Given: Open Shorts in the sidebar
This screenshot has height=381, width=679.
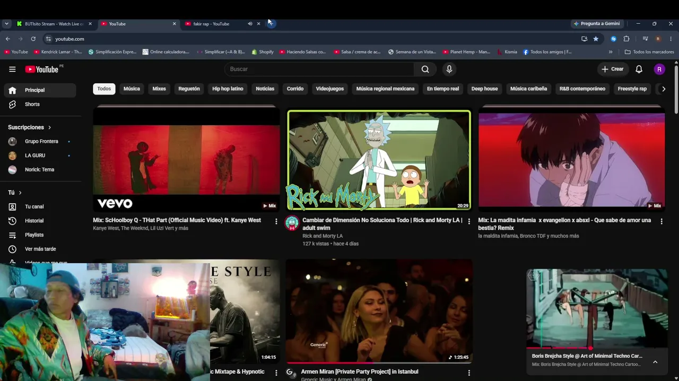Looking at the screenshot, I should click(40, 104).
